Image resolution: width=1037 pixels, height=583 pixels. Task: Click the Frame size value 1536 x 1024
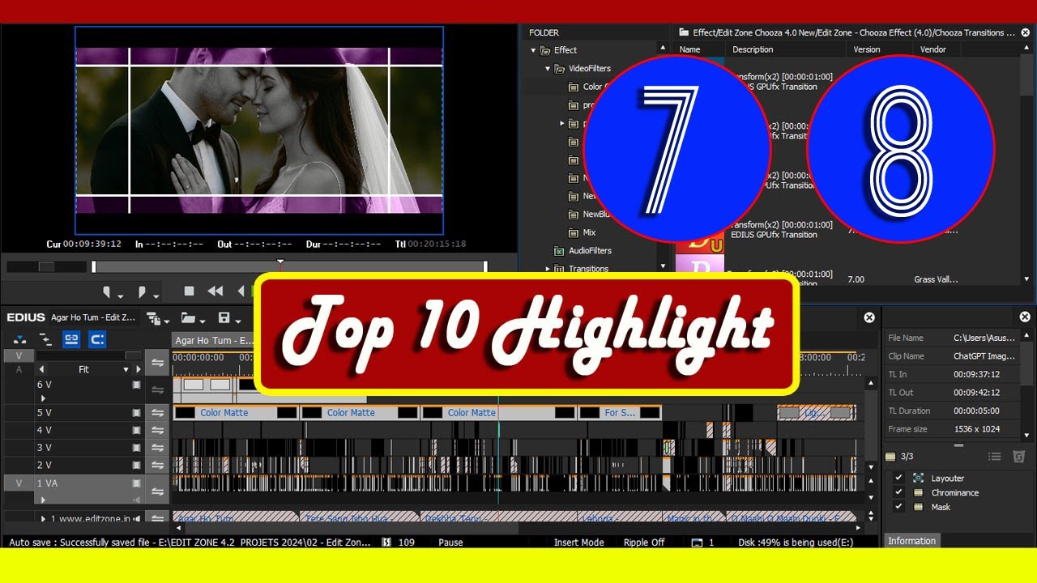click(x=977, y=429)
